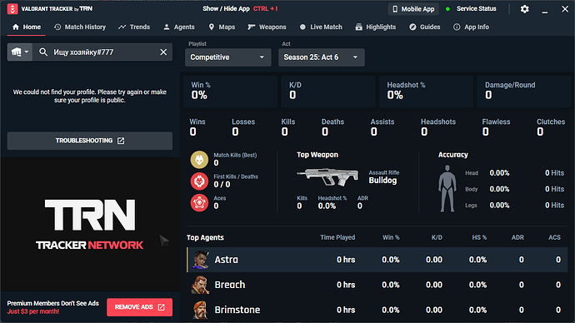Sort by the Win % column header
Viewport: 575px width, 323px height.
click(391, 237)
